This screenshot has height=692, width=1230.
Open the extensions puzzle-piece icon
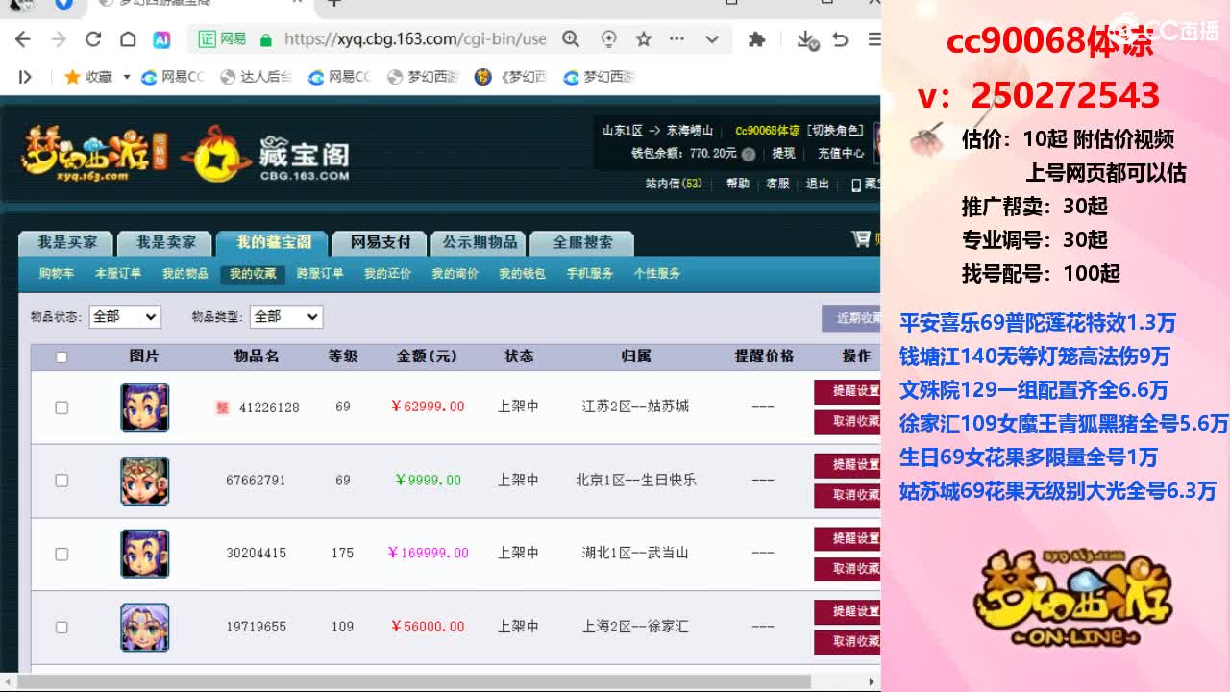756,39
